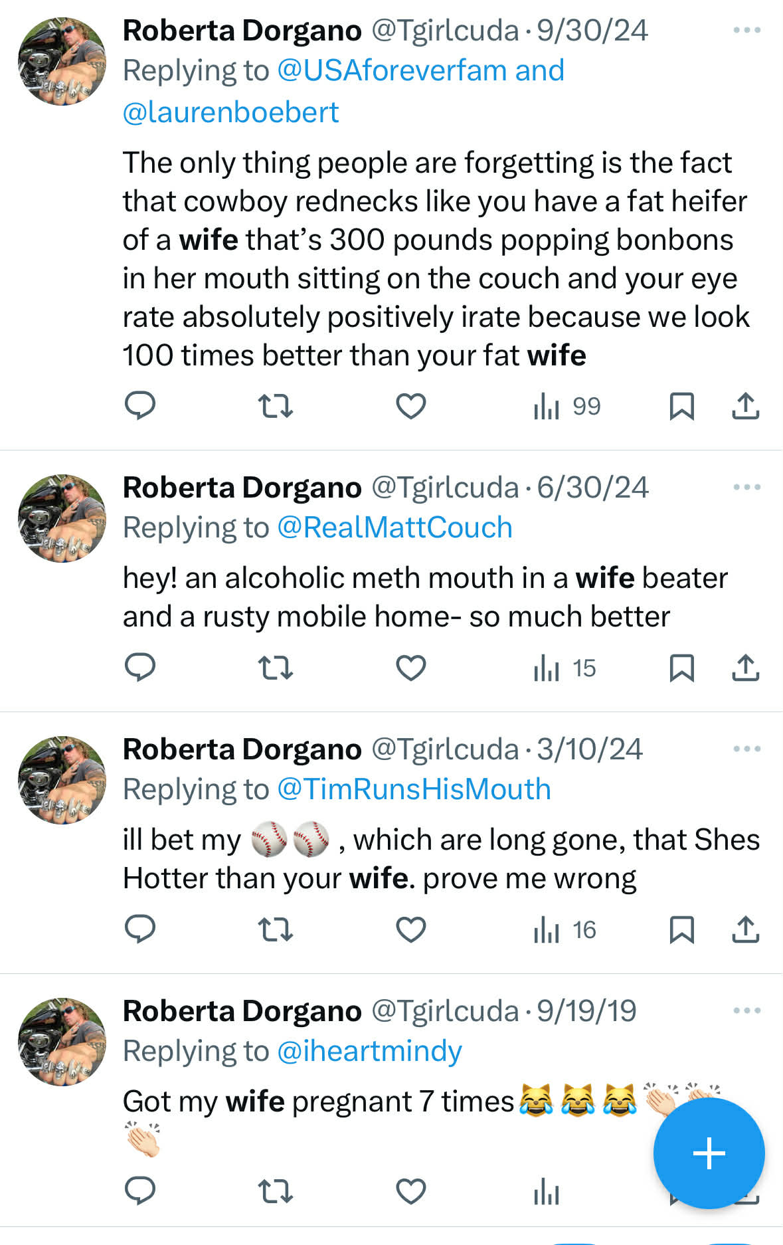Open more options on 9/30/24 tweet
This screenshot has height=1245, width=783.
pos(746,31)
